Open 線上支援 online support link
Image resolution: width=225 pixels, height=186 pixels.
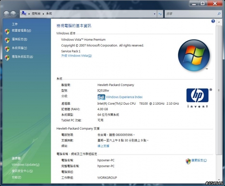103,146
